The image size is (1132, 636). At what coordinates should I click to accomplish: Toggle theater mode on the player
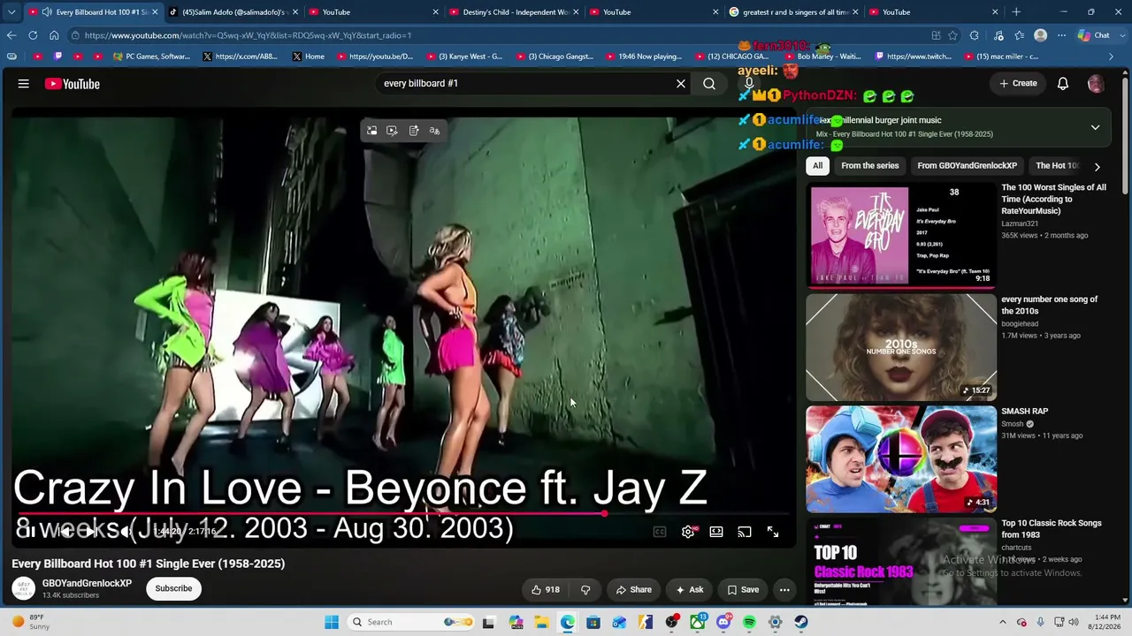(716, 532)
